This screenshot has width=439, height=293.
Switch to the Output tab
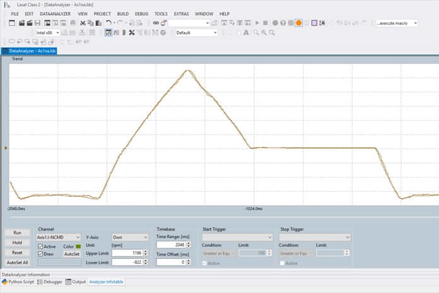76,282
